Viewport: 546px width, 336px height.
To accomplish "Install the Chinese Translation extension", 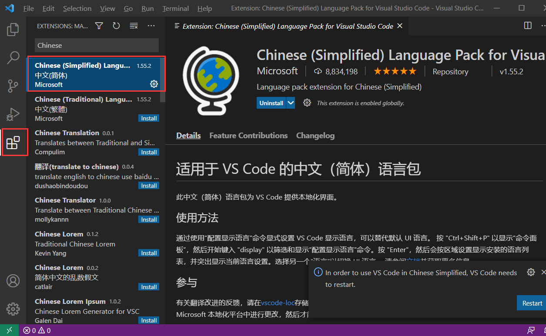I will (x=149, y=152).
